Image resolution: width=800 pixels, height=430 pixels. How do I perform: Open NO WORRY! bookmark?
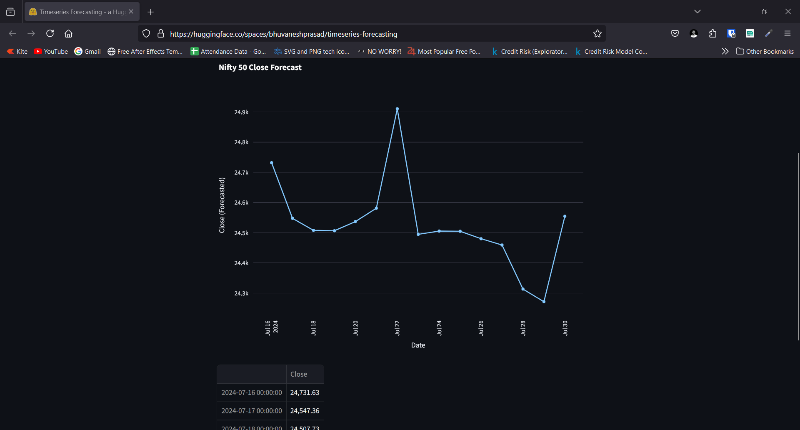tap(379, 52)
